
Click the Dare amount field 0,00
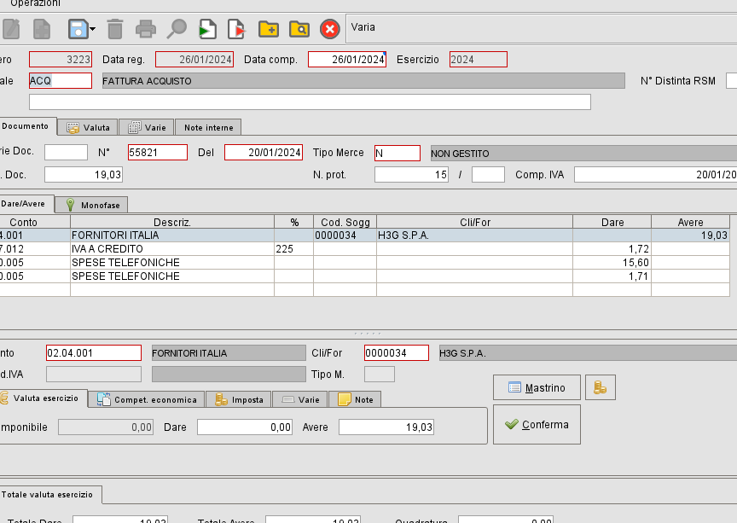tap(245, 427)
